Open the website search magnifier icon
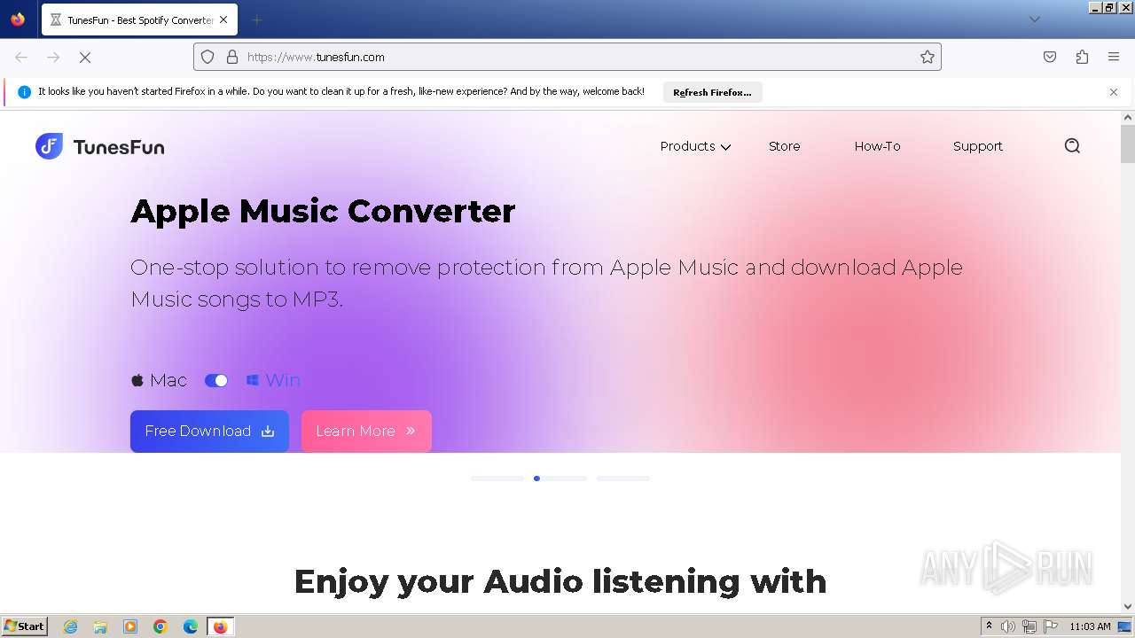 pyautogui.click(x=1072, y=146)
